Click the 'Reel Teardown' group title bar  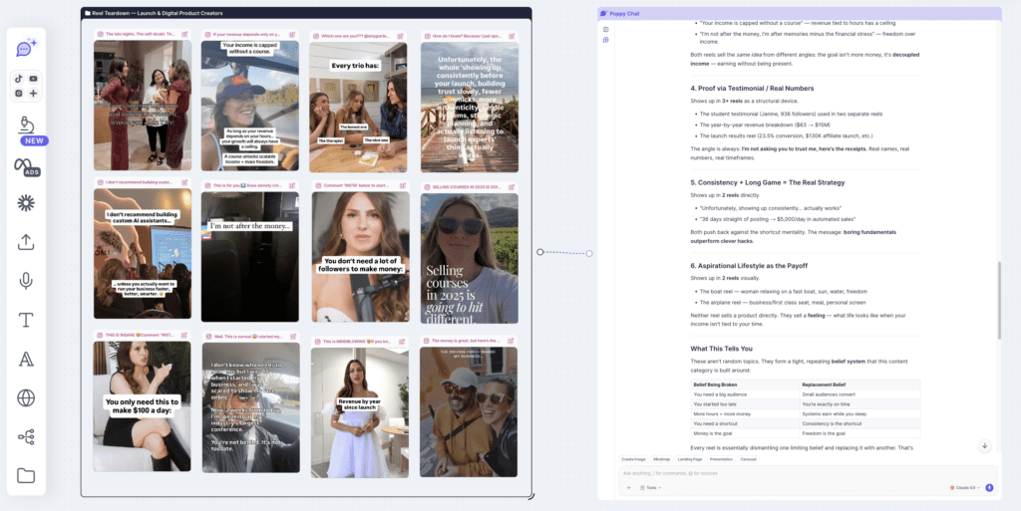[306, 13]
